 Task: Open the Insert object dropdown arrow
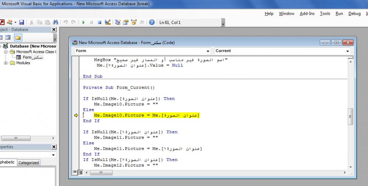[15, 22]
